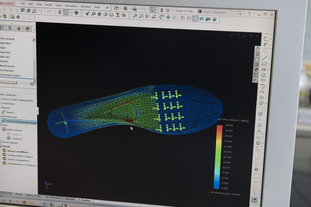Click the Open document icon
311x207 pixels.
116,8
